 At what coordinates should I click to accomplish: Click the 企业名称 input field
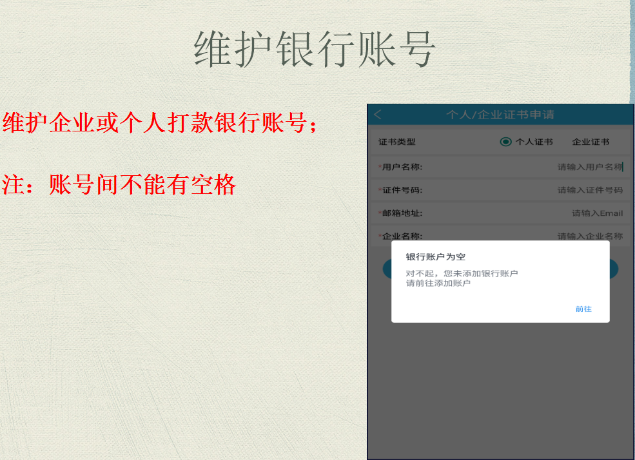[500, 235]
